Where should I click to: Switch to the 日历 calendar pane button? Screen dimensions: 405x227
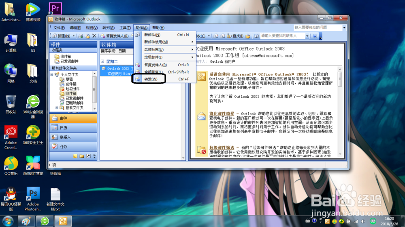tap(73, 128)
